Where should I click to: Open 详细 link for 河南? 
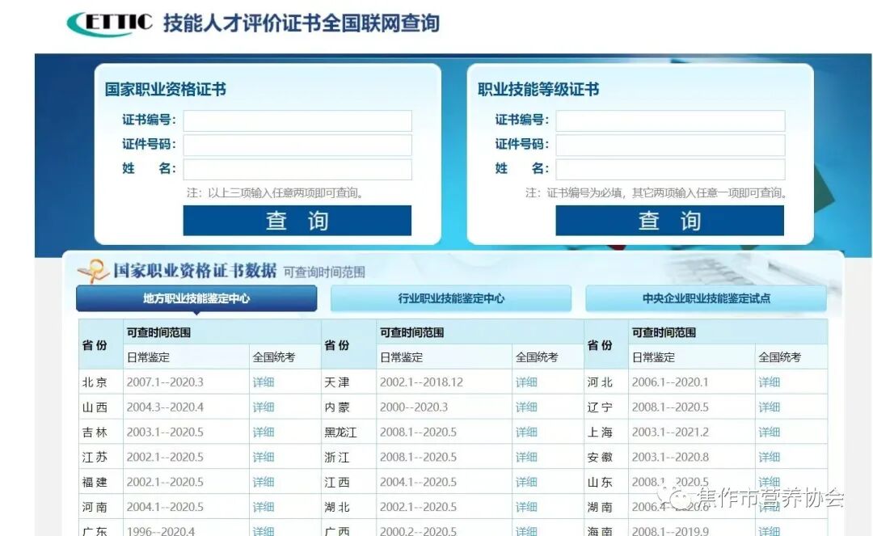(264, 507)
